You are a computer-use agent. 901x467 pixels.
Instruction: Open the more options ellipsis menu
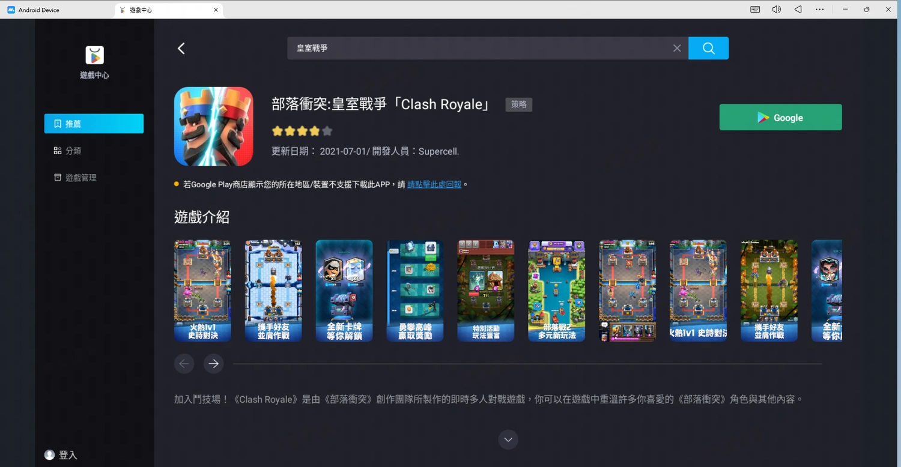click(819, 9)
